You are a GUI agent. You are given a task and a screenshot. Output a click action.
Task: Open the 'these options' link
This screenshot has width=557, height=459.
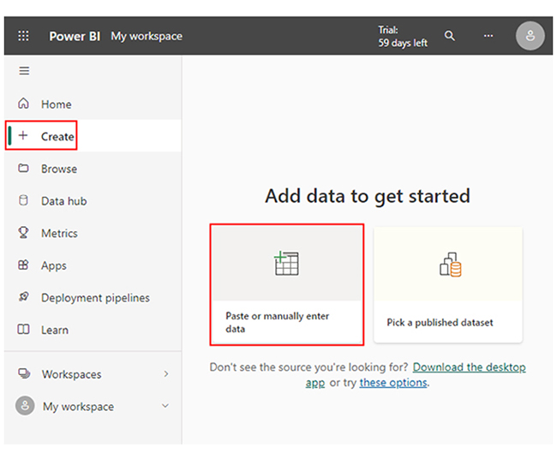tap(393, 383)
